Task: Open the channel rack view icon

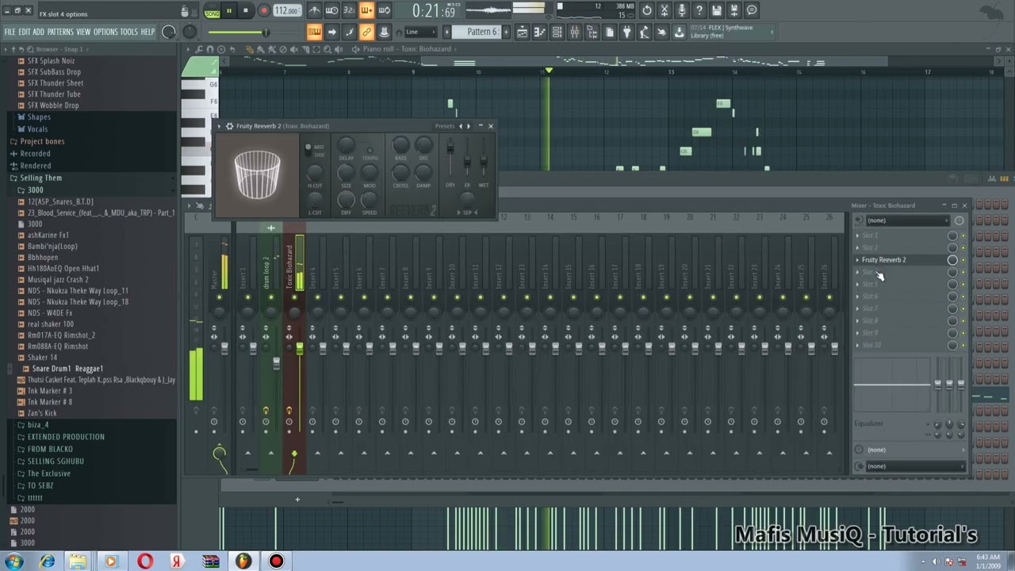Action: click(557, 32)
